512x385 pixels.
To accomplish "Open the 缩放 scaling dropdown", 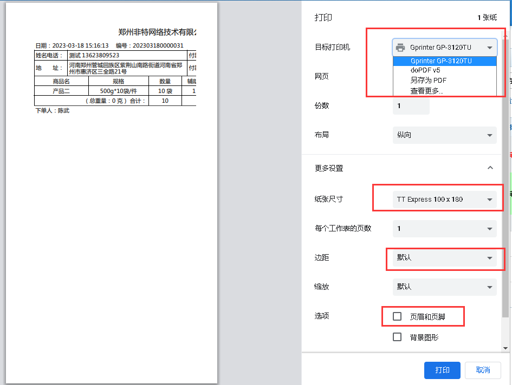I will (x=444, y=287).
